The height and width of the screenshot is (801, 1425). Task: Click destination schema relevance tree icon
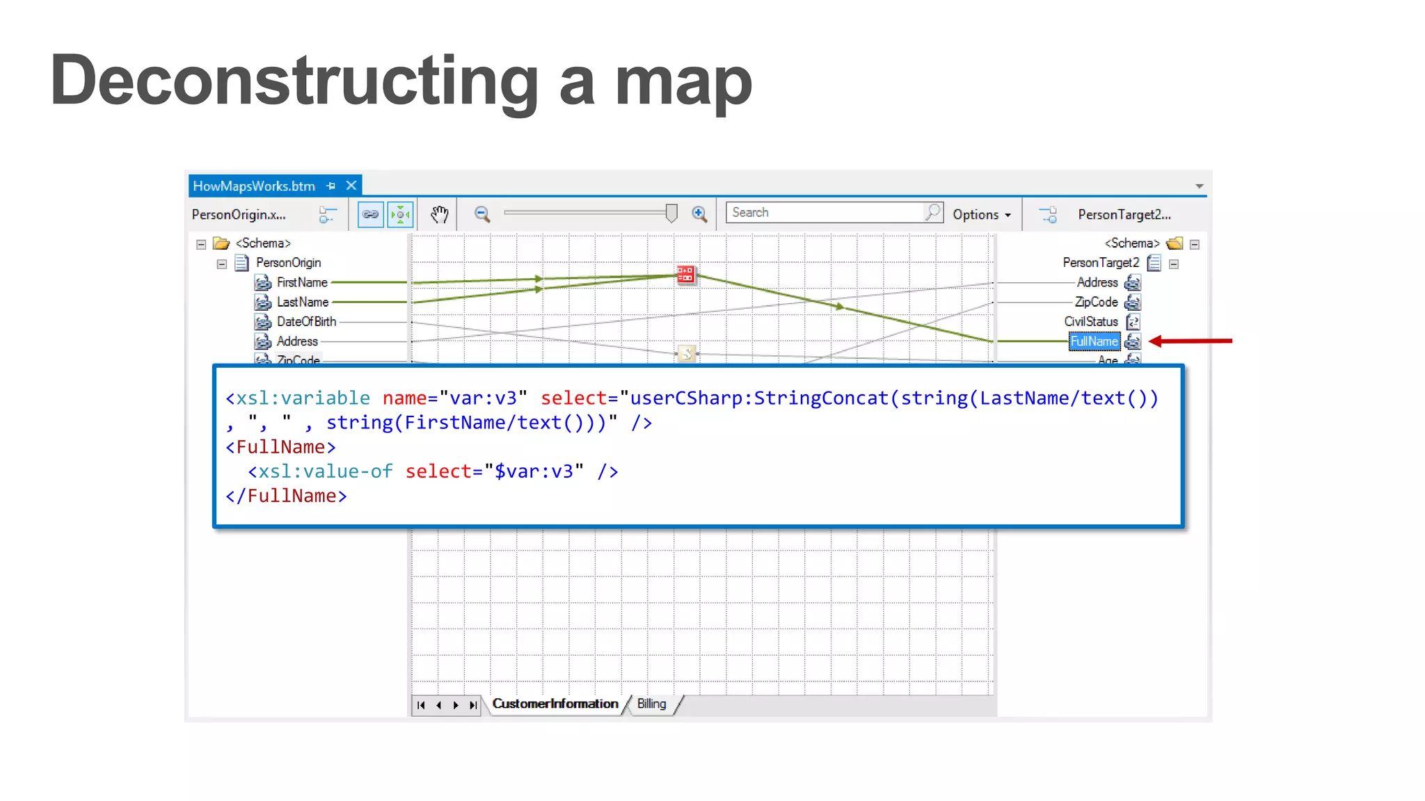coord(1048,215)
